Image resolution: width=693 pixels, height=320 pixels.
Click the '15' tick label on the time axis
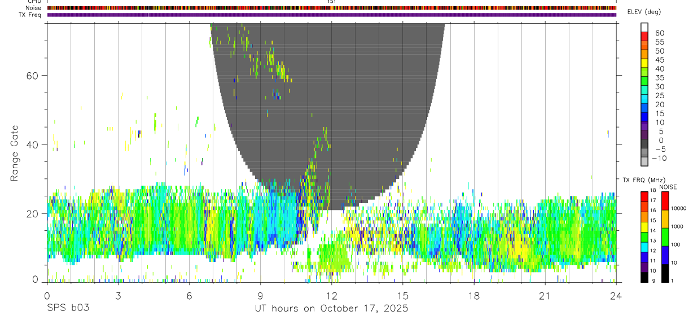403,296
